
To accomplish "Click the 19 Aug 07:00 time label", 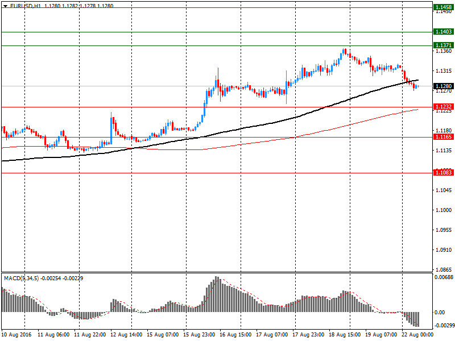I will pos(381,335).
